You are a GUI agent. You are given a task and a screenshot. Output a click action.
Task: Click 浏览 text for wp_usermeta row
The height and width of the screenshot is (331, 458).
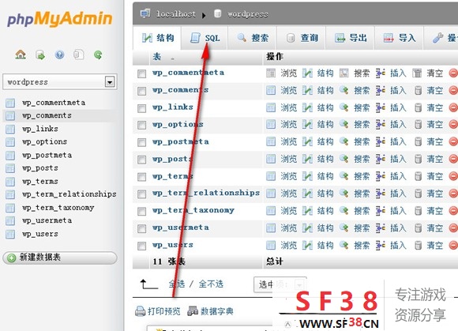tap(288, 228)
